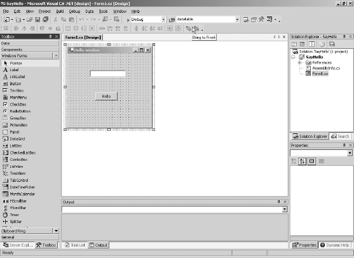This screenshot has width=354, height=258.
Task: Select the Search tab beside Solution Explorer
Action: 340,137
